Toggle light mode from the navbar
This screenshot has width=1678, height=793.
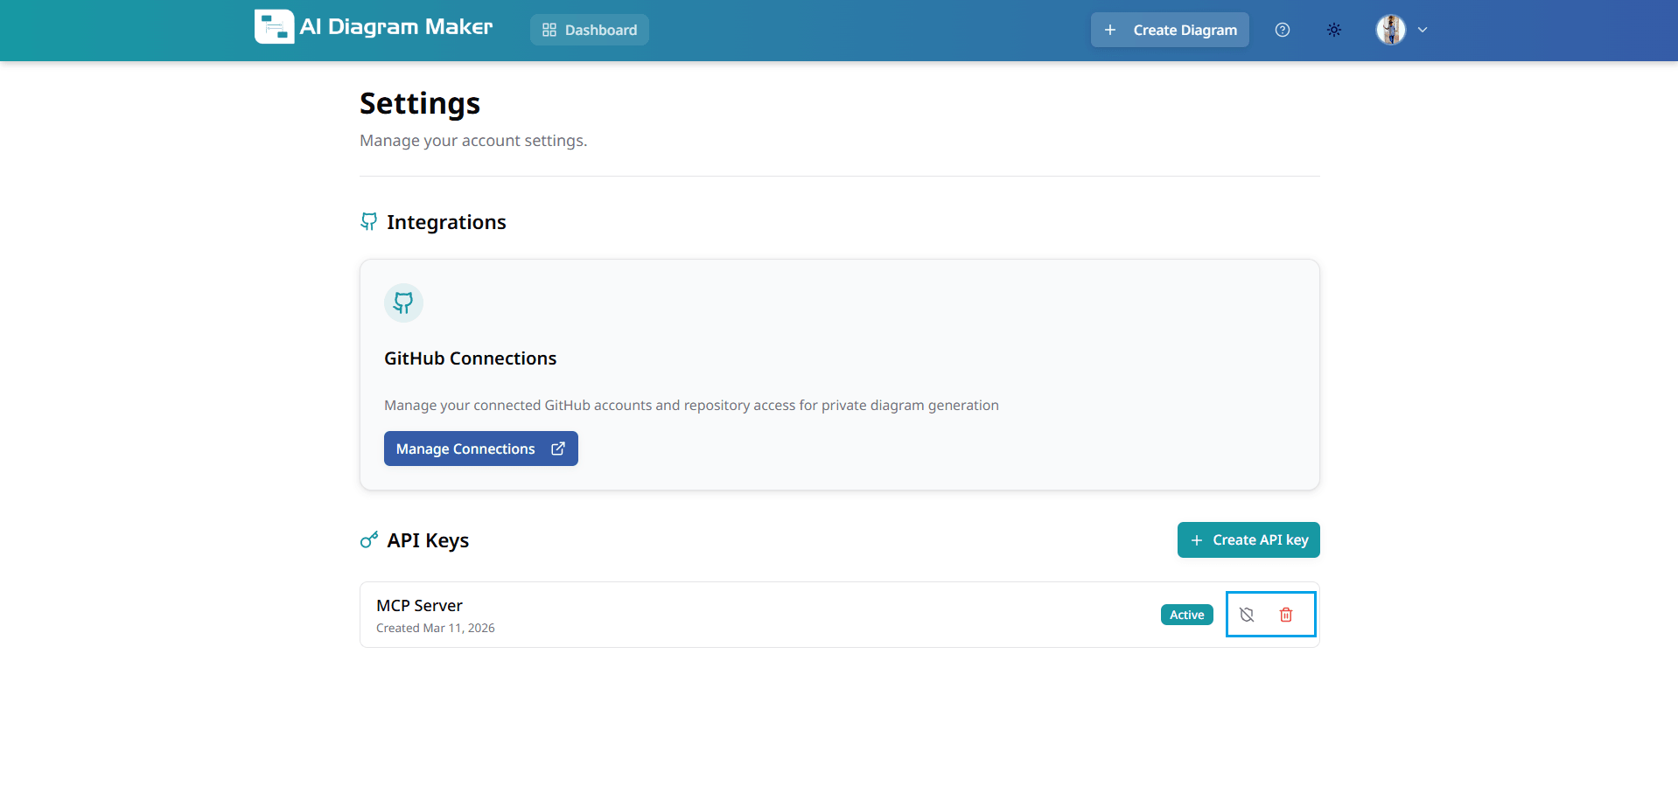tap(1333, 30)
